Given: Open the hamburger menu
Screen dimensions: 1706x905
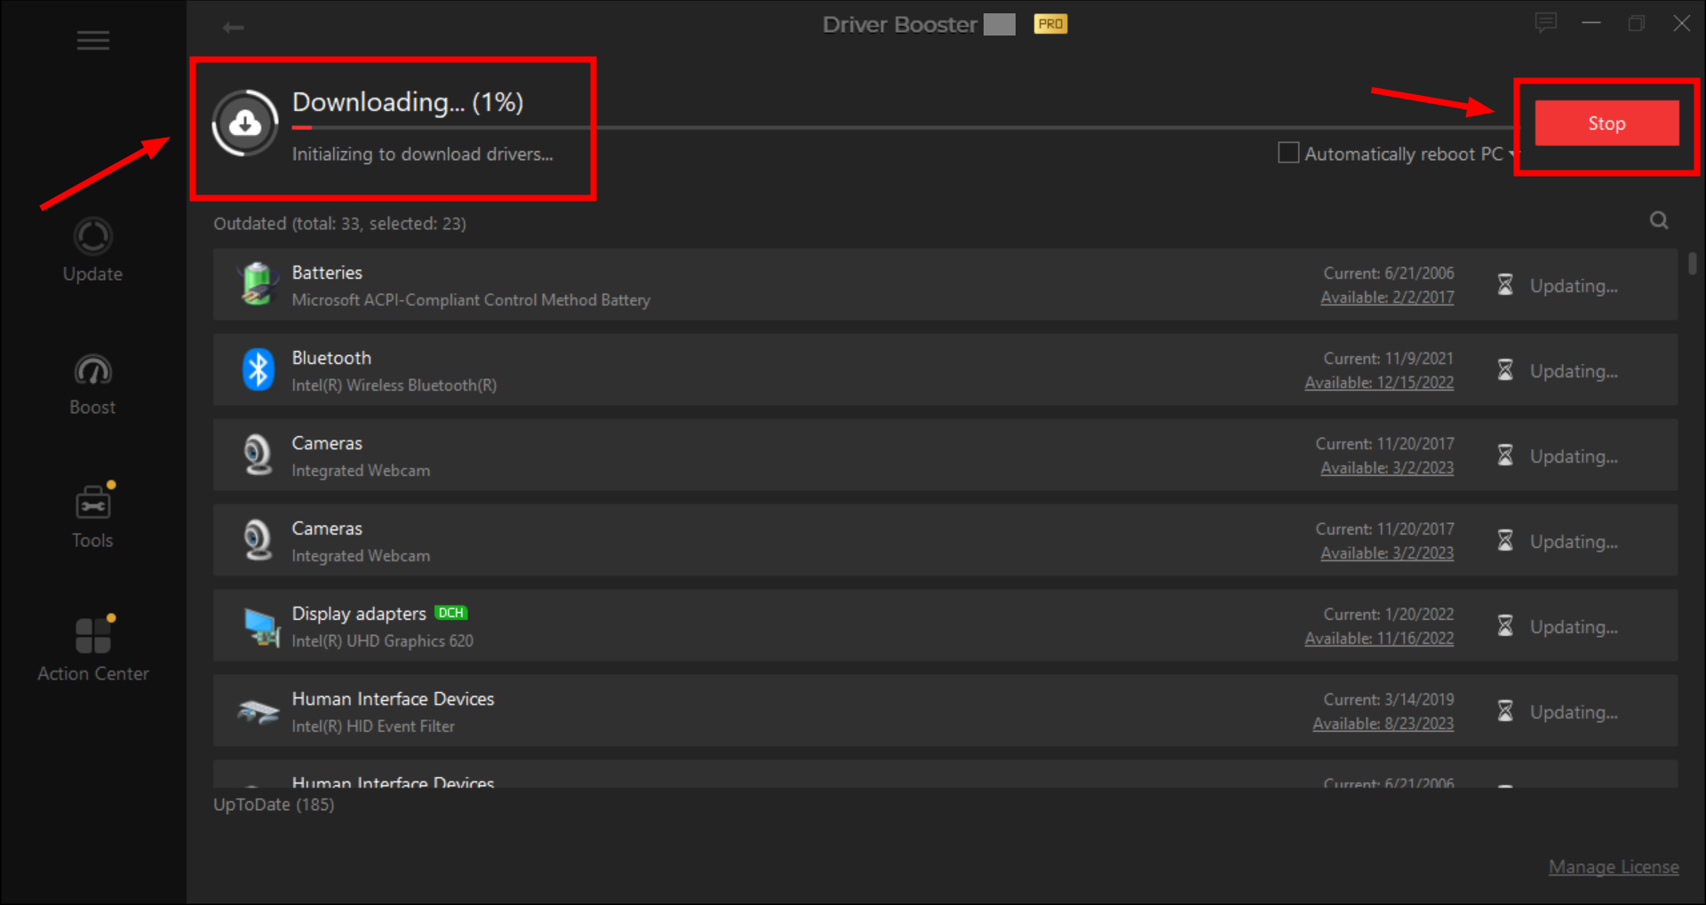Looking at the screenshot, I should (x=92, y=40).
